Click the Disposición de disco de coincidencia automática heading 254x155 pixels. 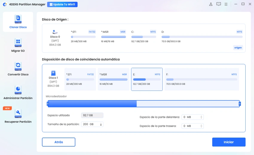pyautogui.click(x=81, y=59)
